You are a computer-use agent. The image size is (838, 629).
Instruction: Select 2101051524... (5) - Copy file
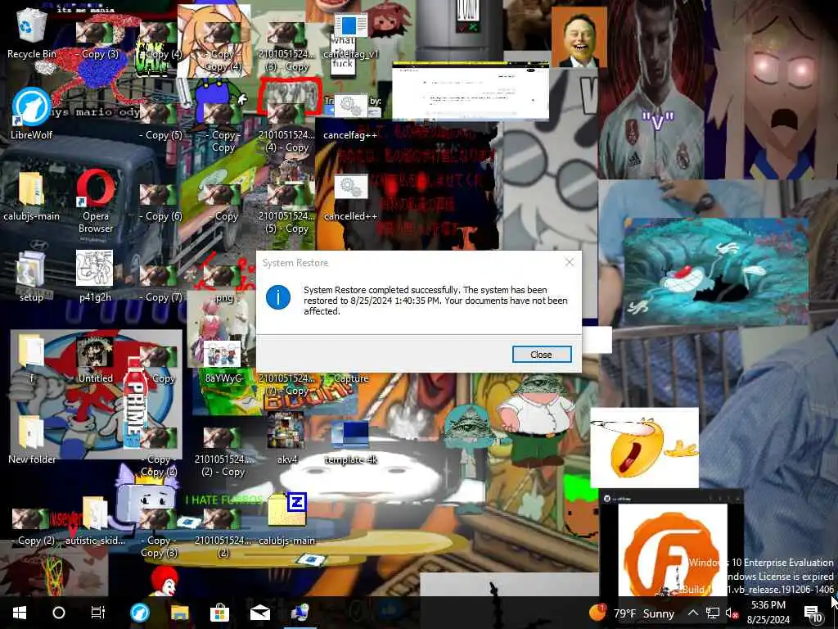[x=287, y=209]
